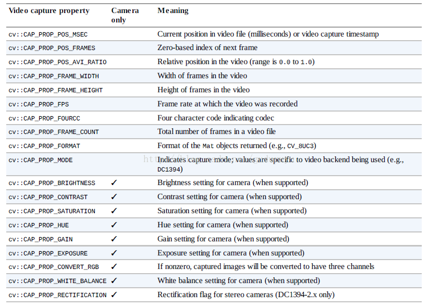The height and width of the screenshot is (307, 428).
Task: Select the cv::CAP_PROP_POS_MSEC property name
Action: pyautogui.click(x=48, y=34)
